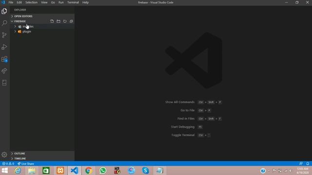312x175 pixels.
Task: Open the notebook-shaped activity bar icon
Action: click(4, 83)
